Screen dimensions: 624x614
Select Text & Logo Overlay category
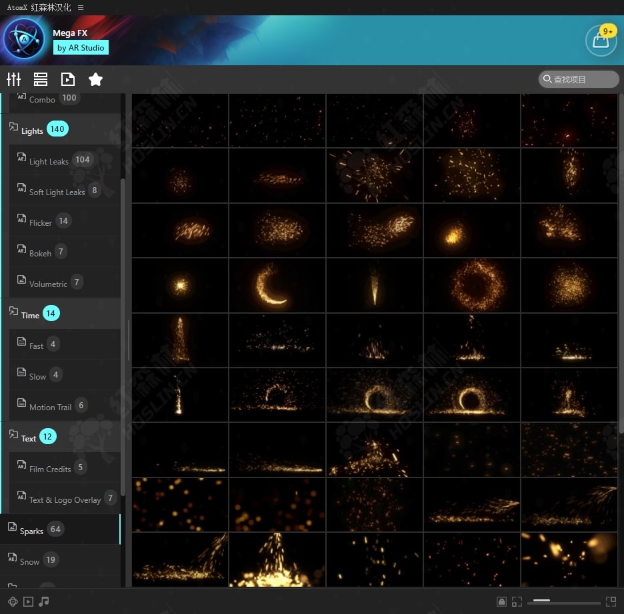coord(65,498)
